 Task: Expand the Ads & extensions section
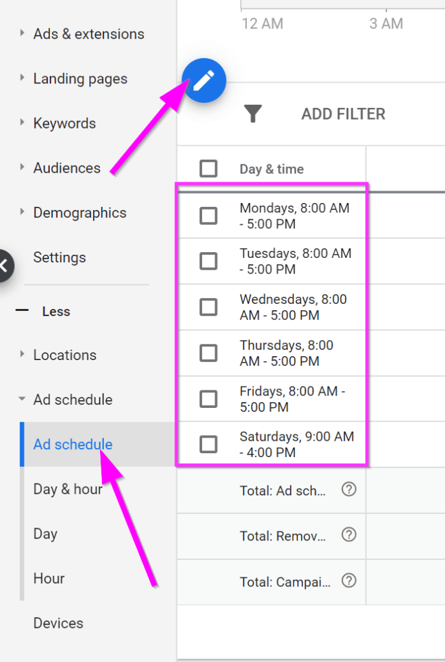click(x=23, y=33)
